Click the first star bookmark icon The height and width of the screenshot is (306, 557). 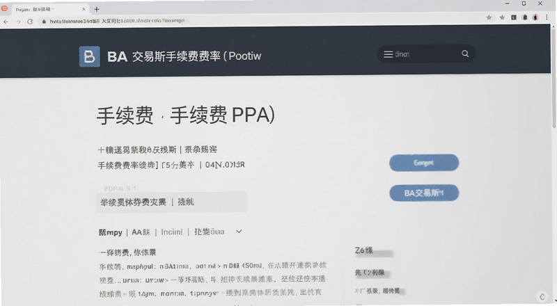pyautogui.click(x=489, y=17)
